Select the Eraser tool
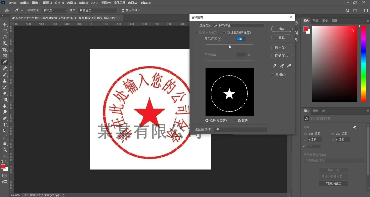Viewport: 370px width, 197px height. 4,93
